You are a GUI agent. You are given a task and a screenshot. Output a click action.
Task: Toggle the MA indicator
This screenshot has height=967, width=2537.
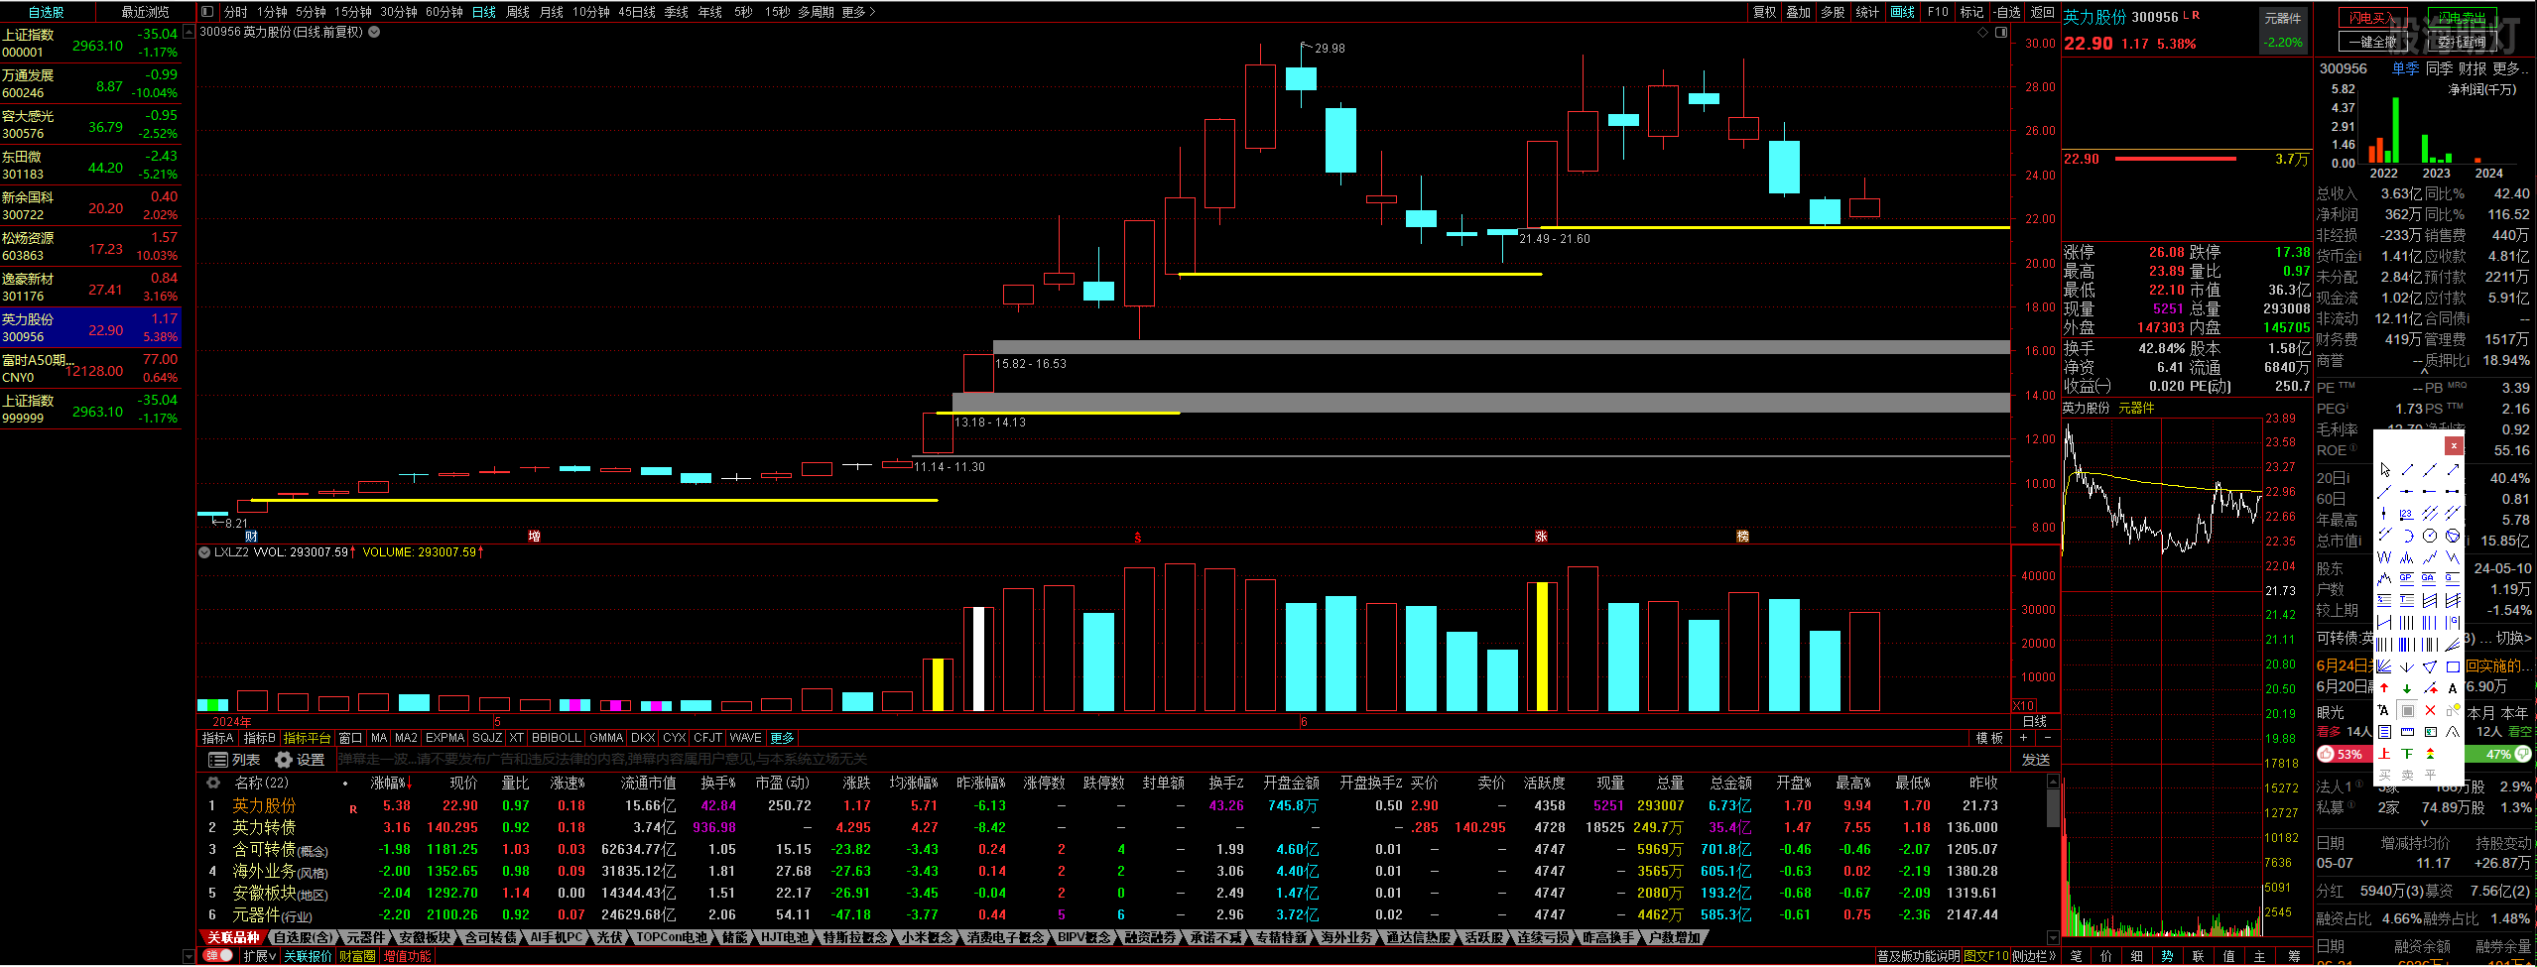(x=379, y=738)
